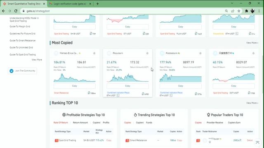The width and height of the screenshot is (264, 148).
Task: Click copies count icon on 177.94% card
Action: tap(196, 94)
